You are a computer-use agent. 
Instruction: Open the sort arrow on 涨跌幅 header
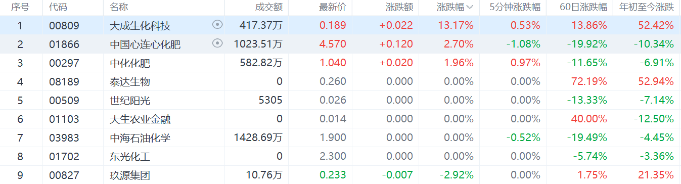[x=470, y=7]
